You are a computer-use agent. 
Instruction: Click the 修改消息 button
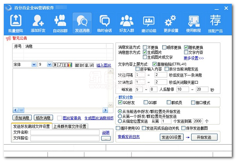(x=43, y=118)
